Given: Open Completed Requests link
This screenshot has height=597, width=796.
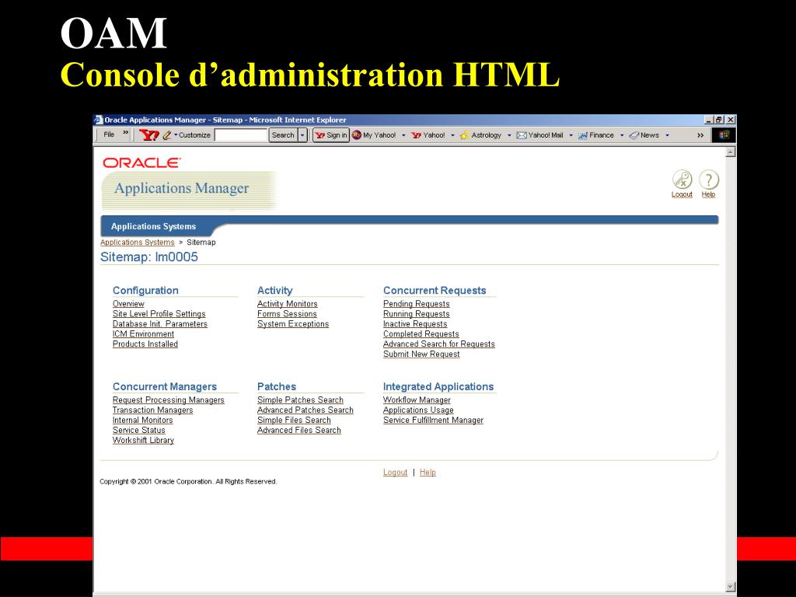Looking at the screenshot, I should 421,334.
